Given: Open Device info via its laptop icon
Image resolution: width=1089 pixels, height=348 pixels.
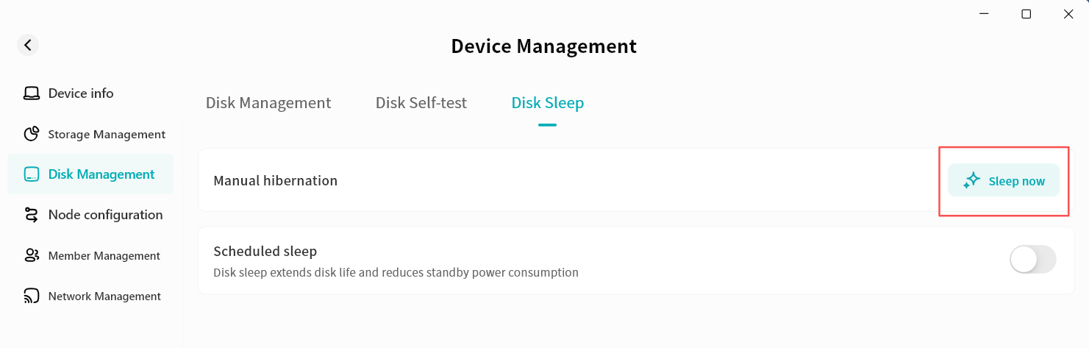Looking at the screenshot, I should 32,93.
